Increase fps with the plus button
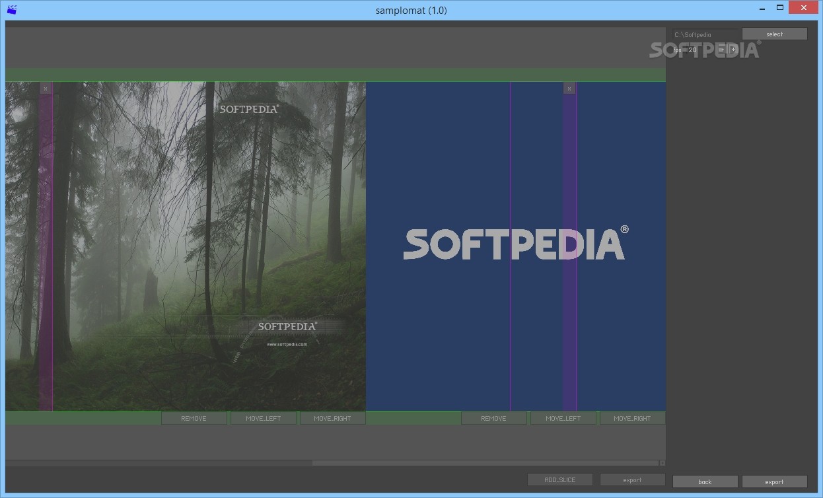Screen dimensions: 823x498 coord(733,50)
